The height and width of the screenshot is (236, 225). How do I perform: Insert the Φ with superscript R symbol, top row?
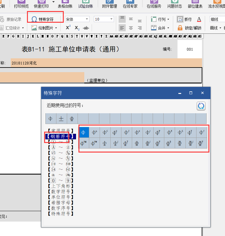[170, 133]
